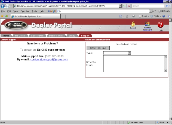Click the magnifier search icon
This screenshot has width=172, height=125.
coord(167,6)
